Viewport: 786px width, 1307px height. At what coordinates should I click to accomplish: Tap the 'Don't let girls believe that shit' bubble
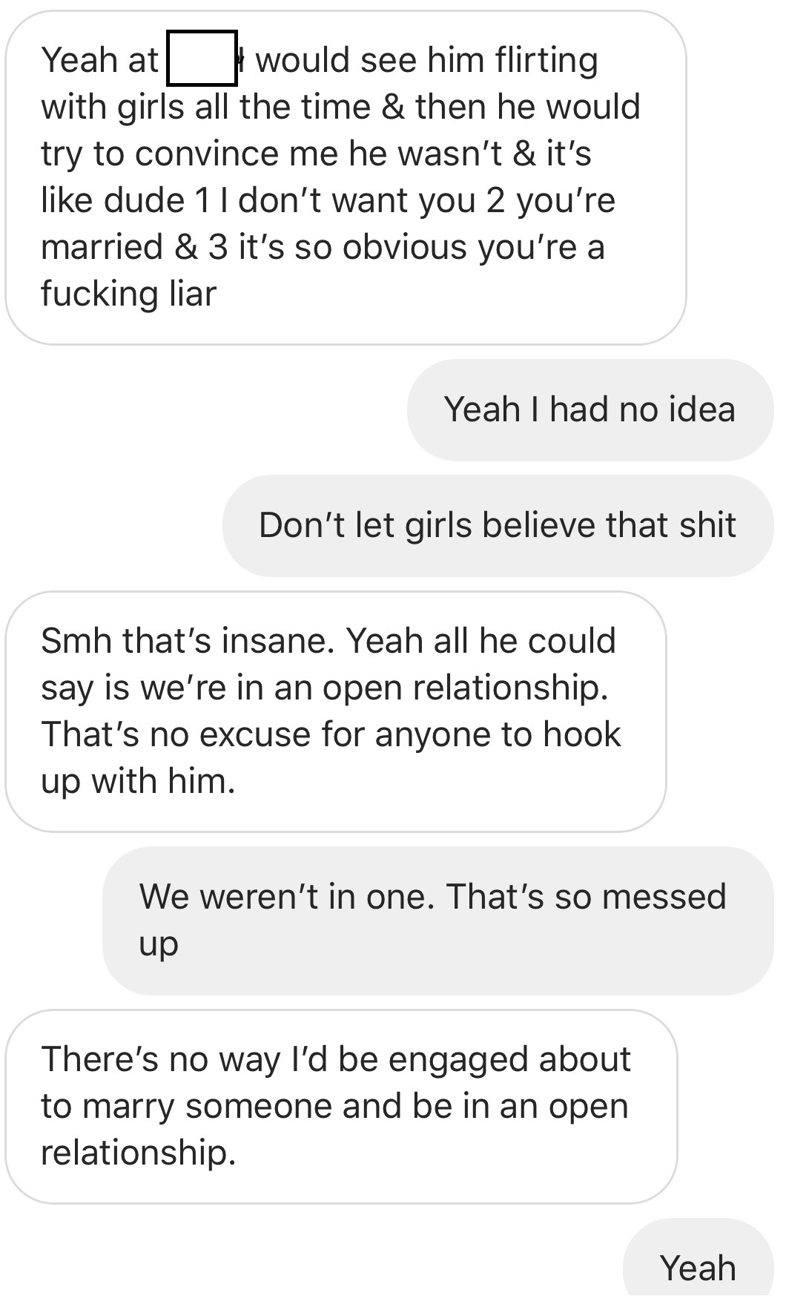pyautogui.click(x=498, y=526)
